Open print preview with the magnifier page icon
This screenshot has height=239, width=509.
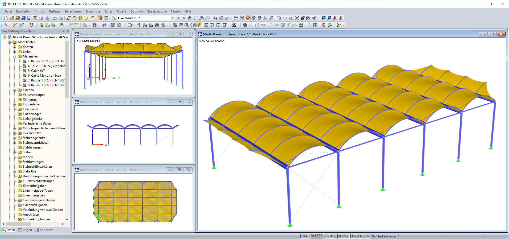point(47,18)
